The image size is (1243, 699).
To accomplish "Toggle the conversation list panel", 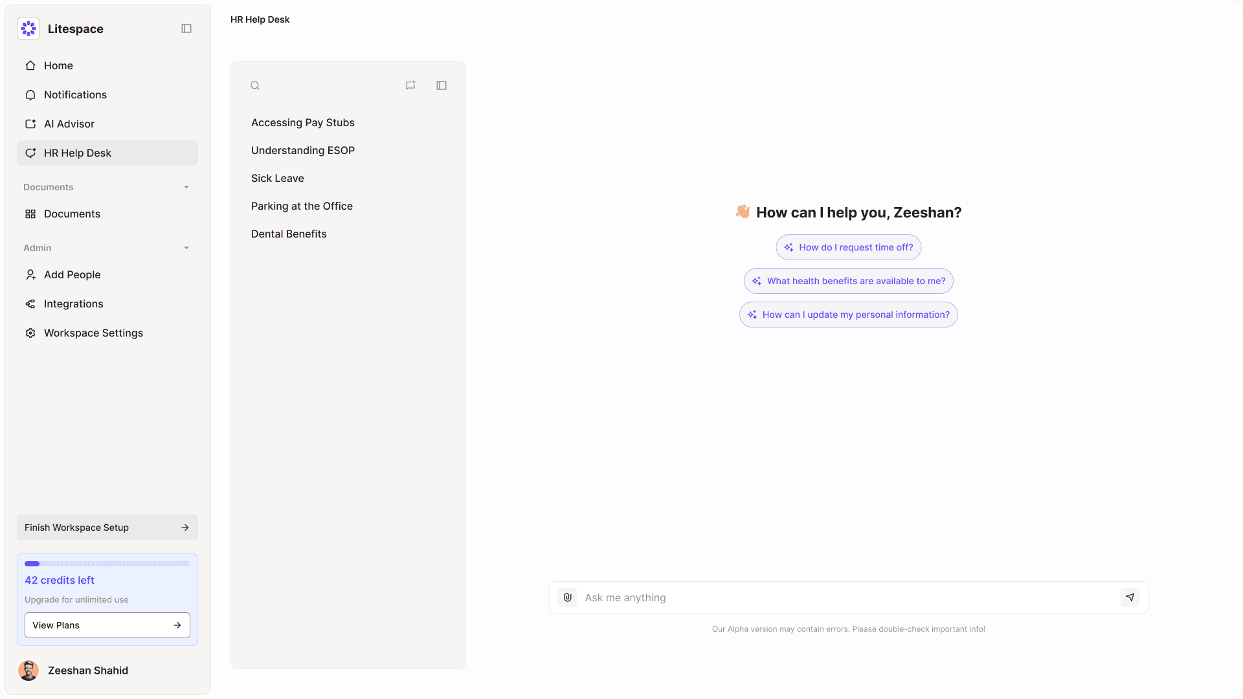I will [442, 85].
